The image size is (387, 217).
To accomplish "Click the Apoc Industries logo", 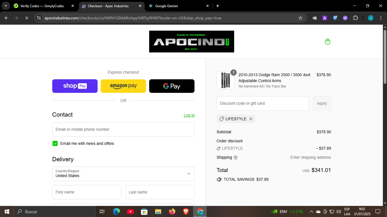I will 191,41.
